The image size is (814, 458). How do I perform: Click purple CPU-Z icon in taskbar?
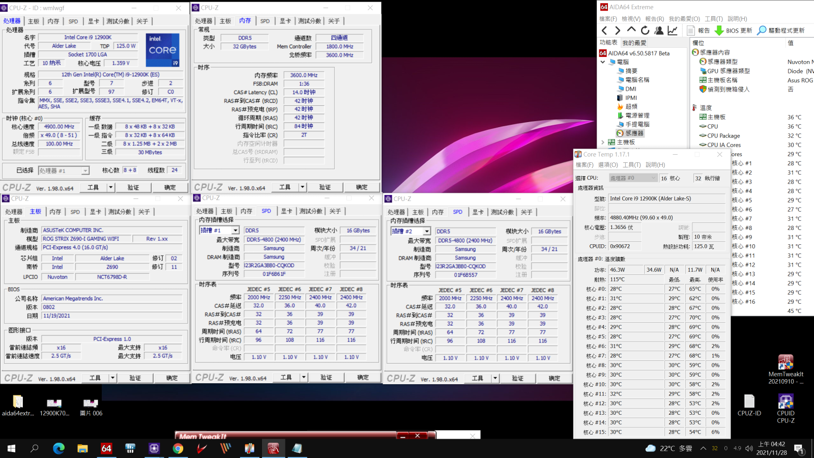(x=154, y=448)
